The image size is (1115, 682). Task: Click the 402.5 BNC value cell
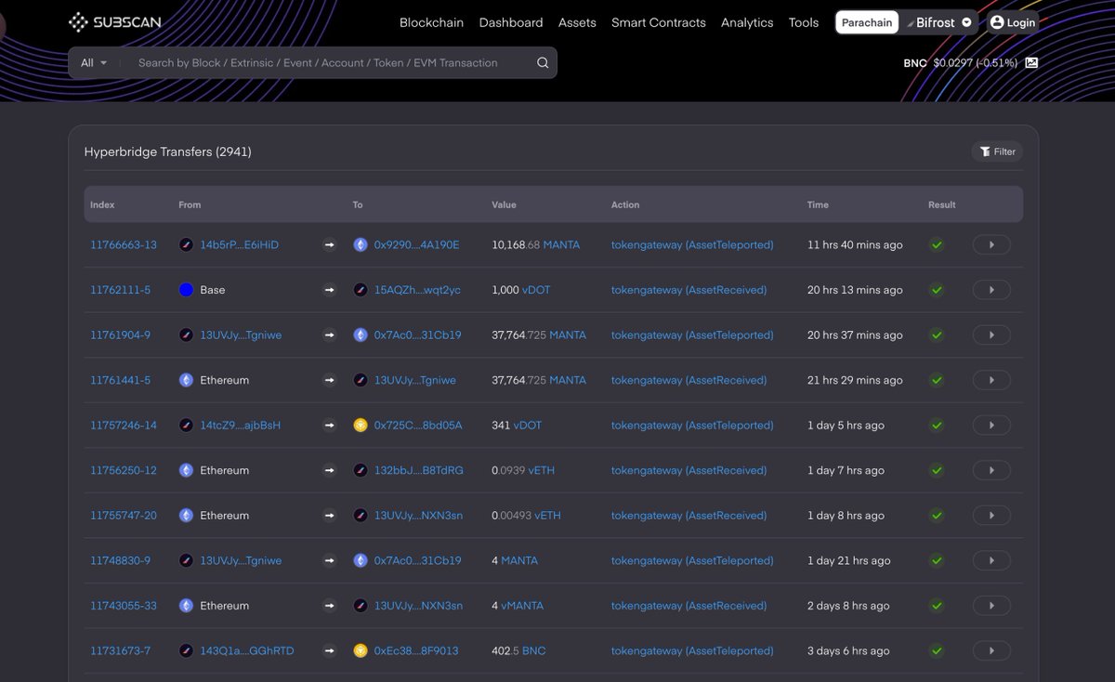[x=518, y=651]
